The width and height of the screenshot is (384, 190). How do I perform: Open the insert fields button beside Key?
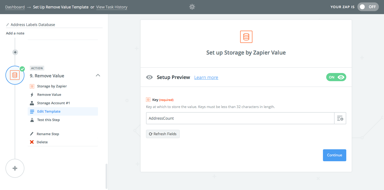(340, 118)
